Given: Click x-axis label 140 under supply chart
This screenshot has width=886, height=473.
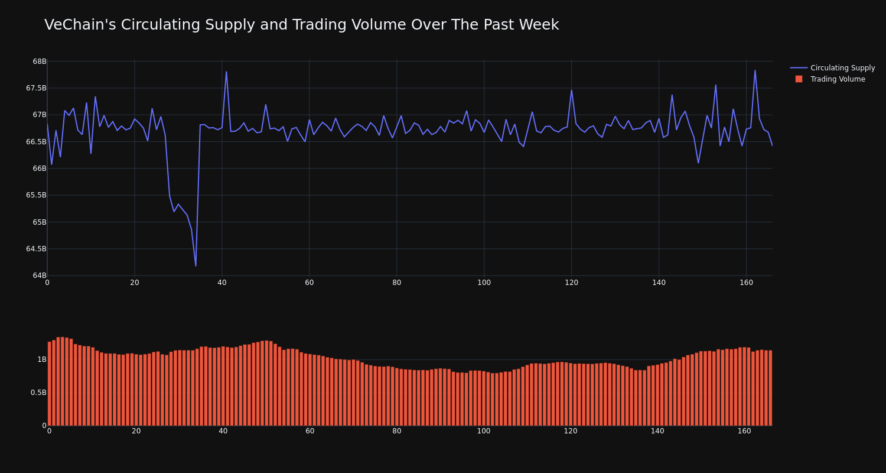Looking at the screenshot, I should pyautogui.click(x=659, y=283).
